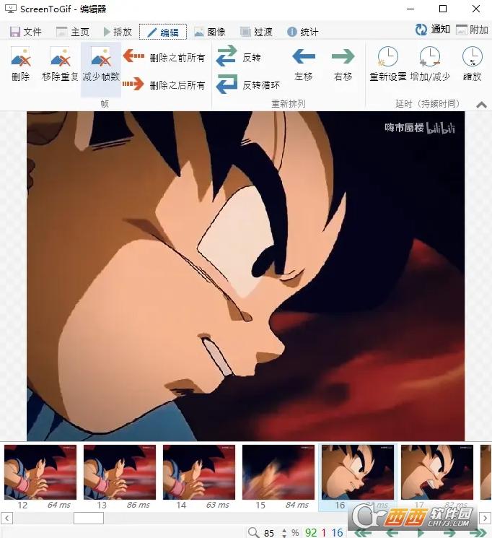492x538 pixels.
Task: Select frame 12 thumbnail
Action: [40, 472]
